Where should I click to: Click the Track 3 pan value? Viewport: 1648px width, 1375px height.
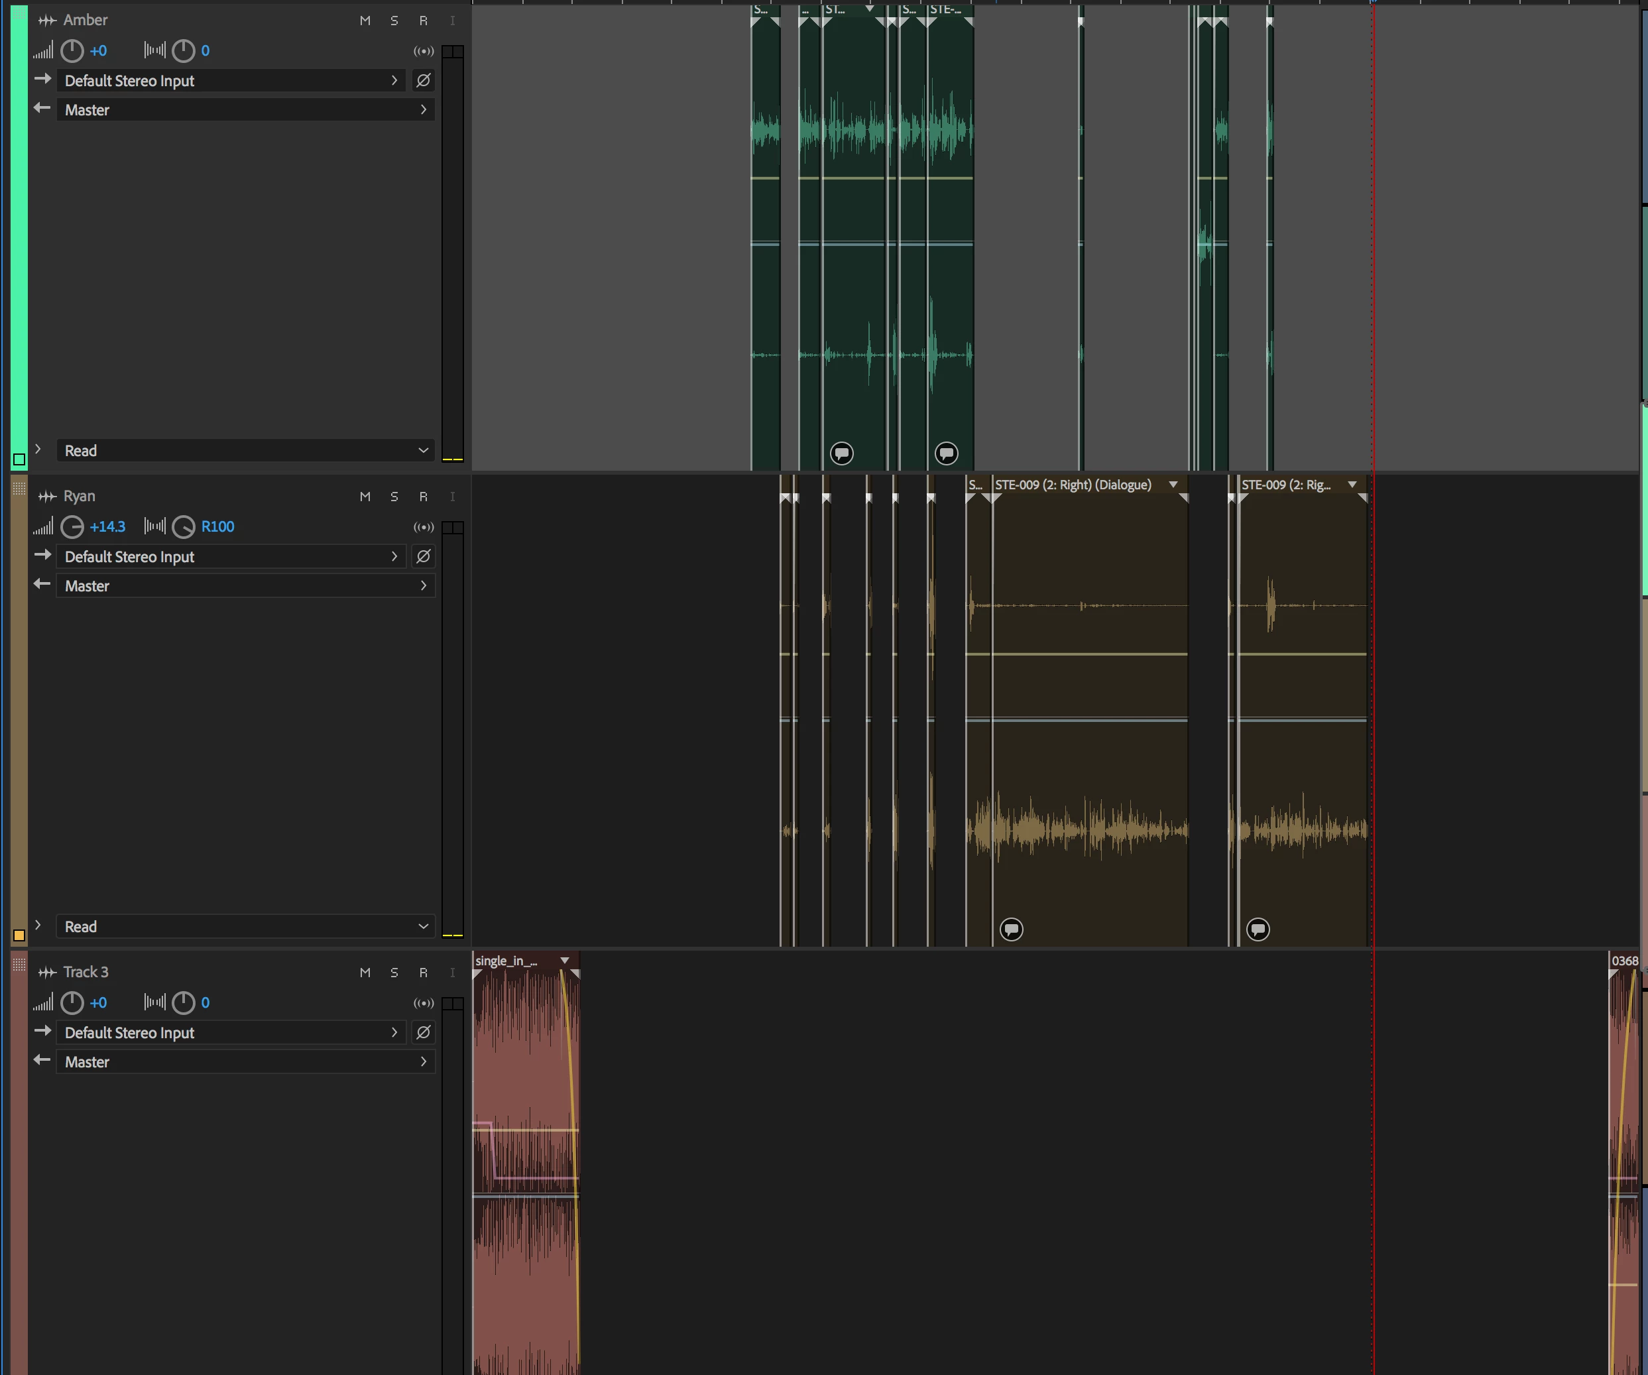coord(205,1002)
